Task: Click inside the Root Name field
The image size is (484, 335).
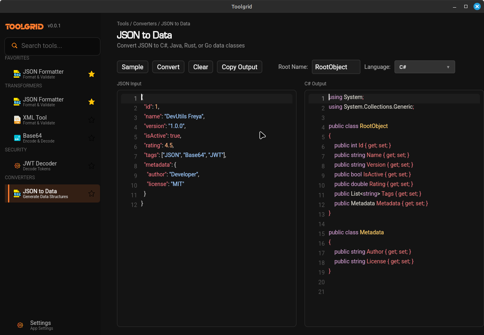Action: 336,67
